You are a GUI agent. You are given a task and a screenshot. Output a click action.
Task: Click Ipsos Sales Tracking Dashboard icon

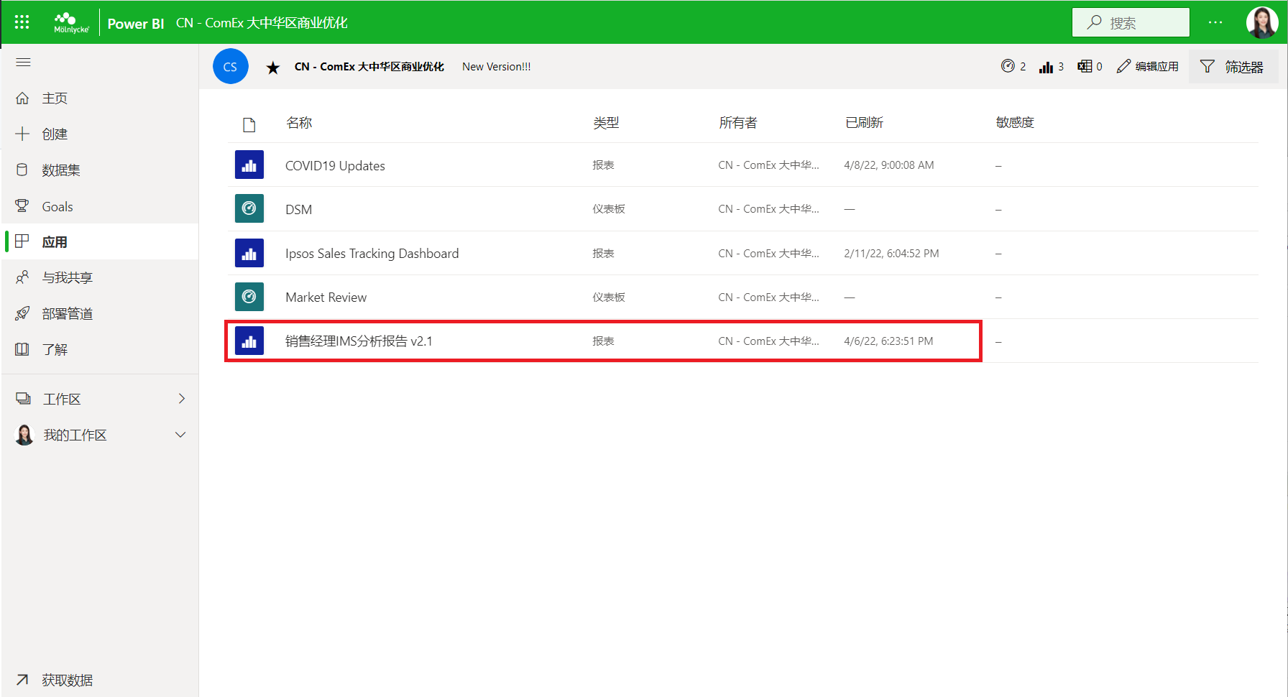click(249, 253)
